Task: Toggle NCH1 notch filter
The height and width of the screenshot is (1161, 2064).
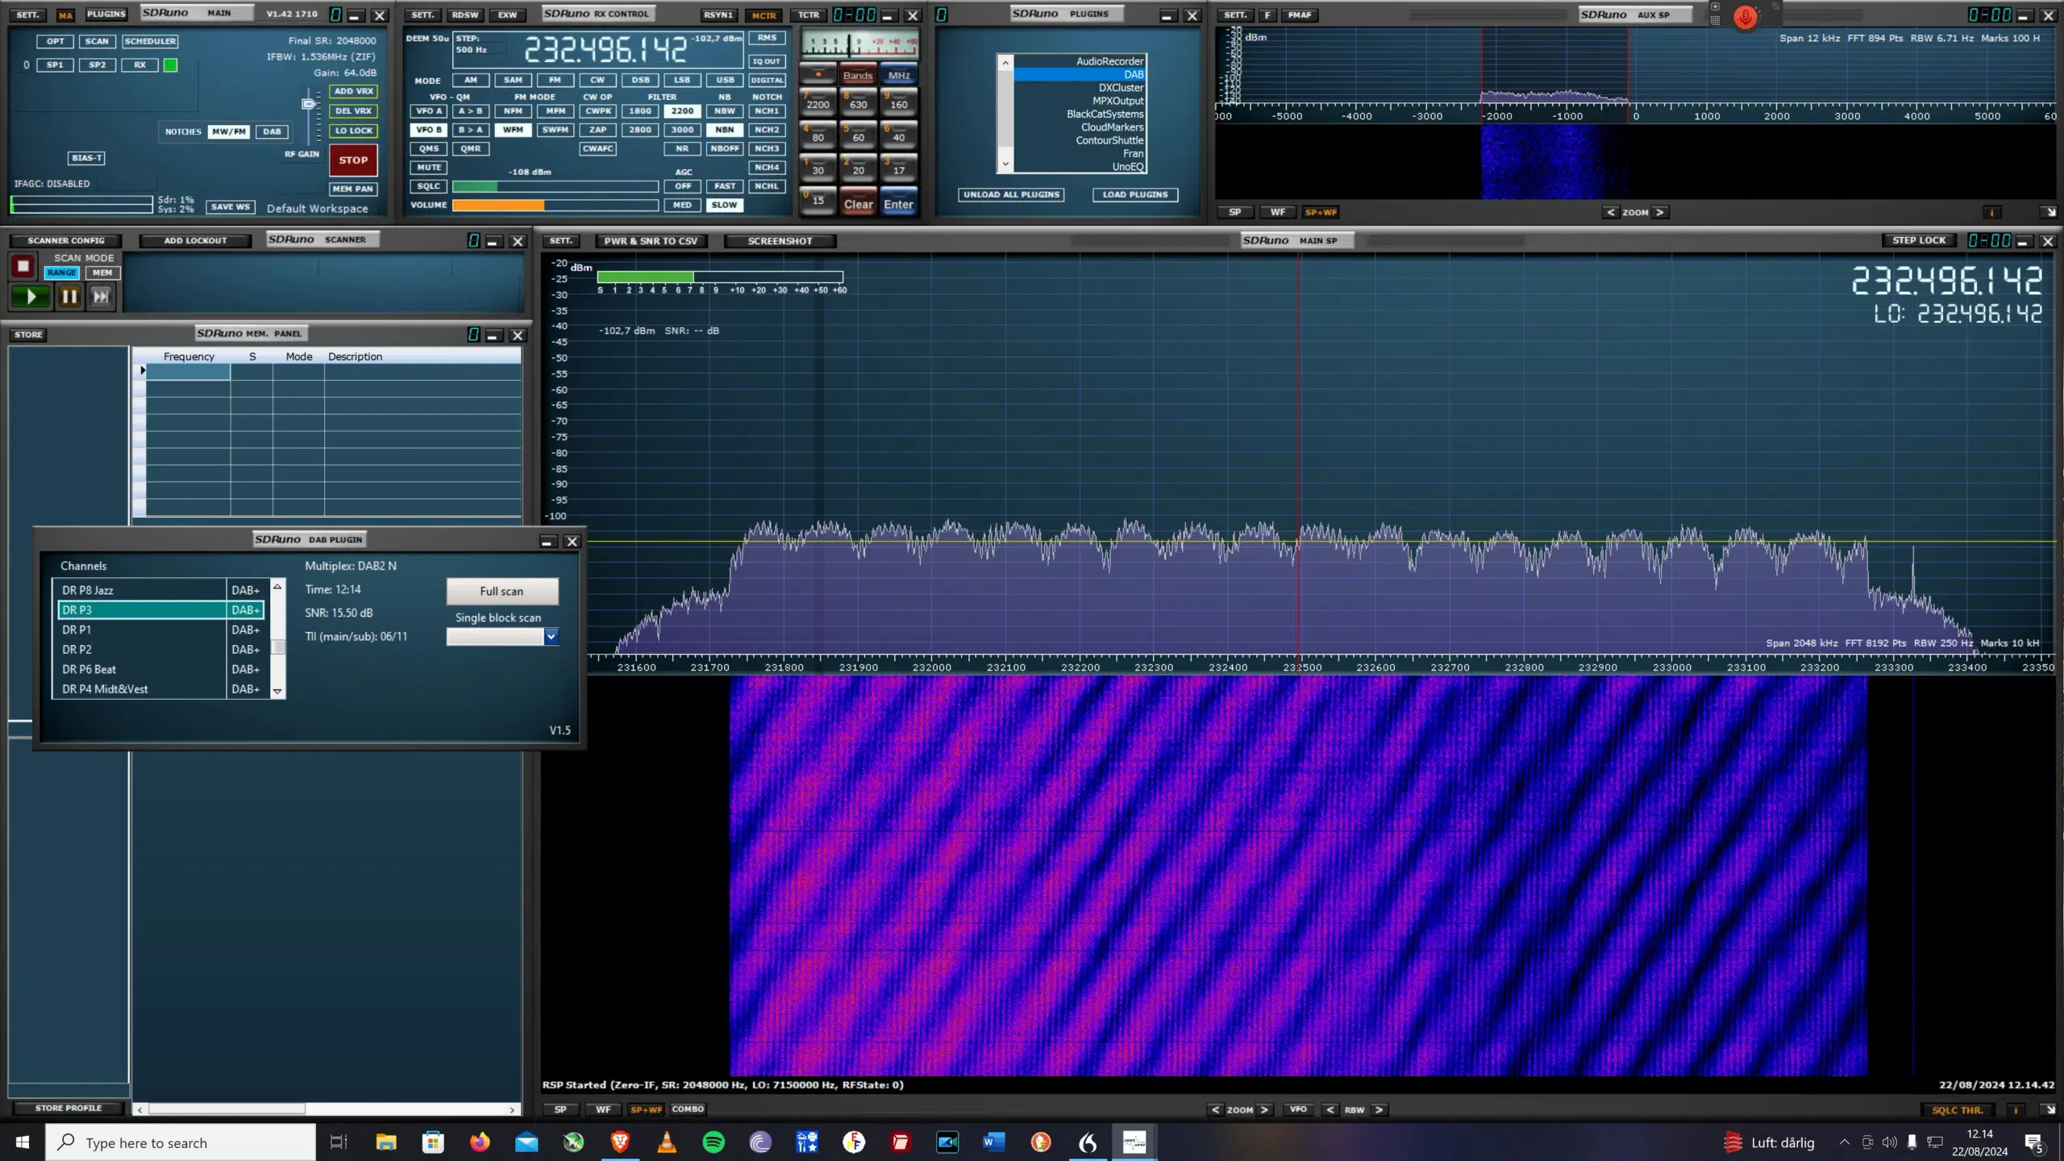Action: tap(767, 111)
